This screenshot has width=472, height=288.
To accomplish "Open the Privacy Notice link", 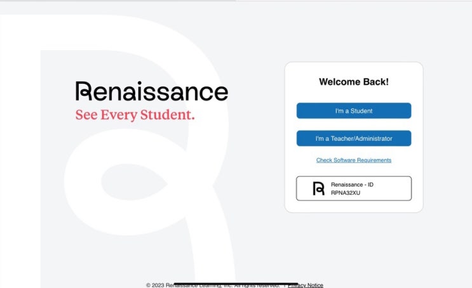I will pyautogui.click(x=306, y=285).
